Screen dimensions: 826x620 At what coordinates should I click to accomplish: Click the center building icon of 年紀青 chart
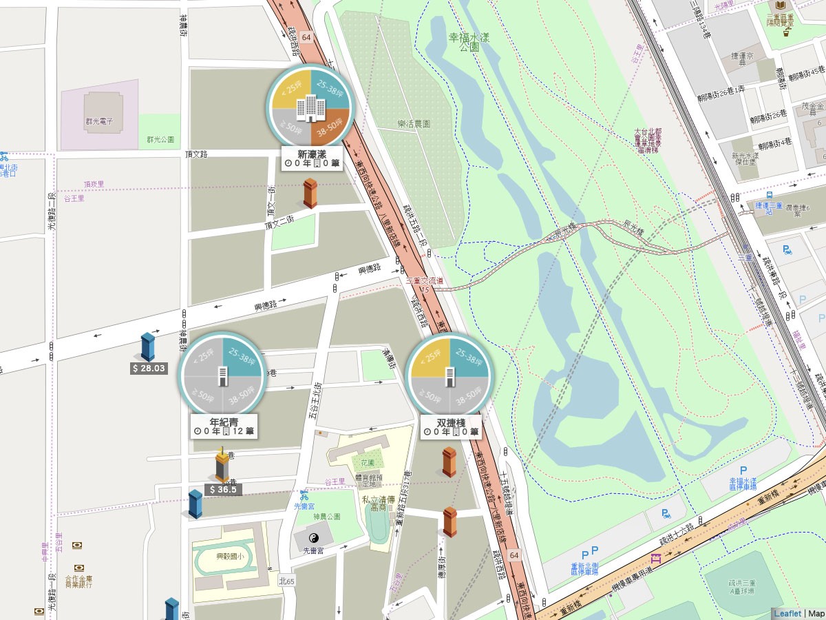pos(222,376)
